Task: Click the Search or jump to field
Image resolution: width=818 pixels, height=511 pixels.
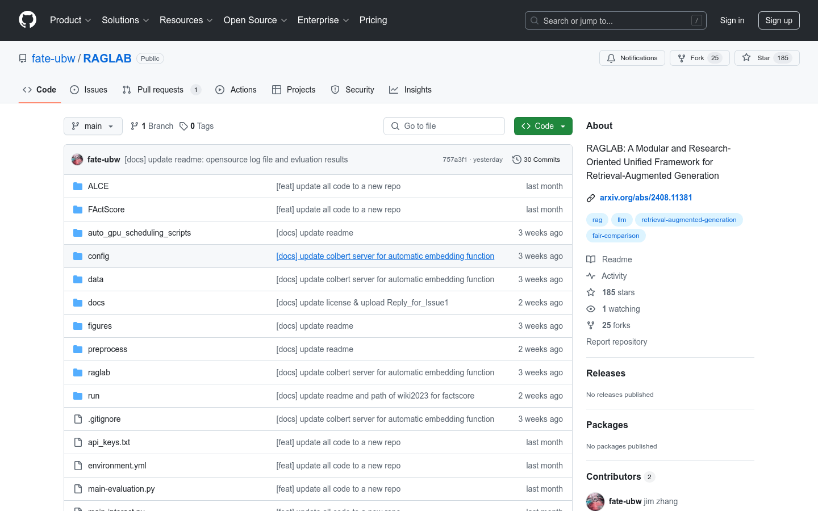Action: (x=616, y=20)
